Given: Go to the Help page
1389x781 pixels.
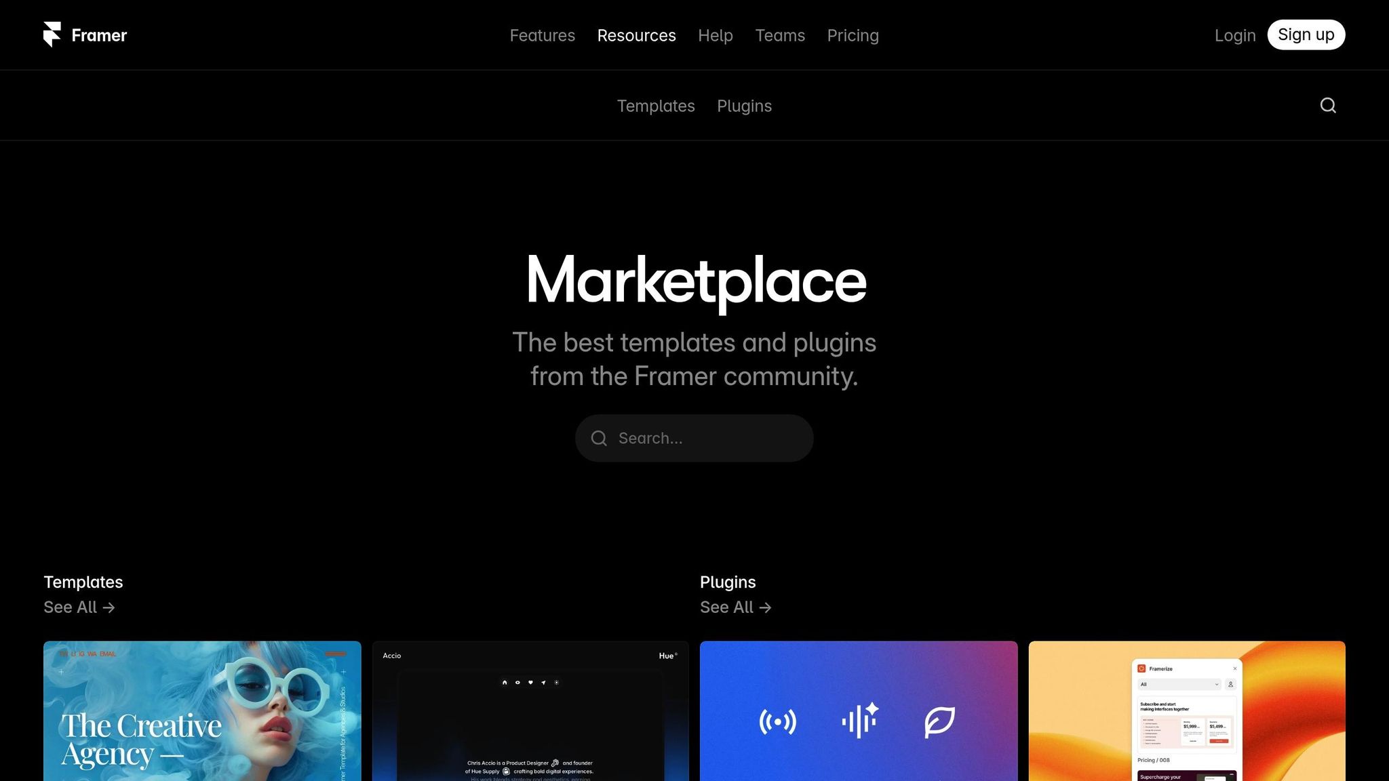Looking at the screenshot, I should pyautogui.click(x=716, y=35).
